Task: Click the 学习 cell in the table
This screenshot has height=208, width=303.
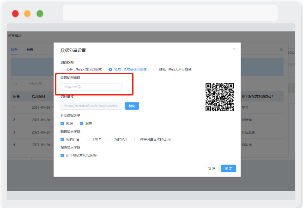Action: (x=245, y=107)
